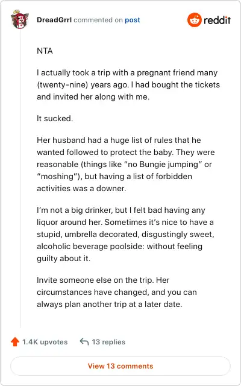Click the View 13 comments button

point(120,366)
